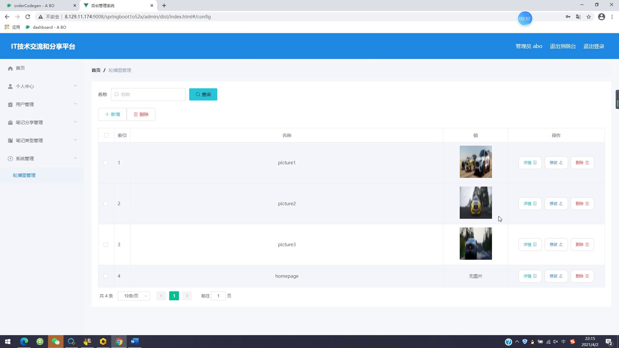Click 删除 for picture1
Image resolution: width=619 pixels, height=348 pixels.
(x=582, y=163)
